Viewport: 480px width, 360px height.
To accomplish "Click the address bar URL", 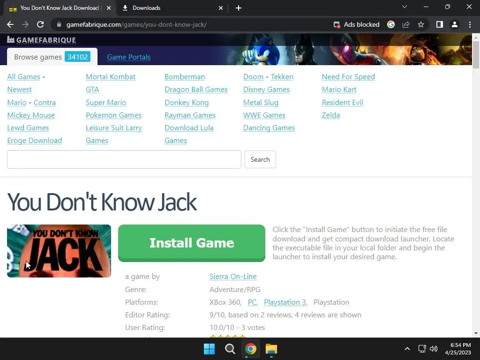I will (136, 24).
